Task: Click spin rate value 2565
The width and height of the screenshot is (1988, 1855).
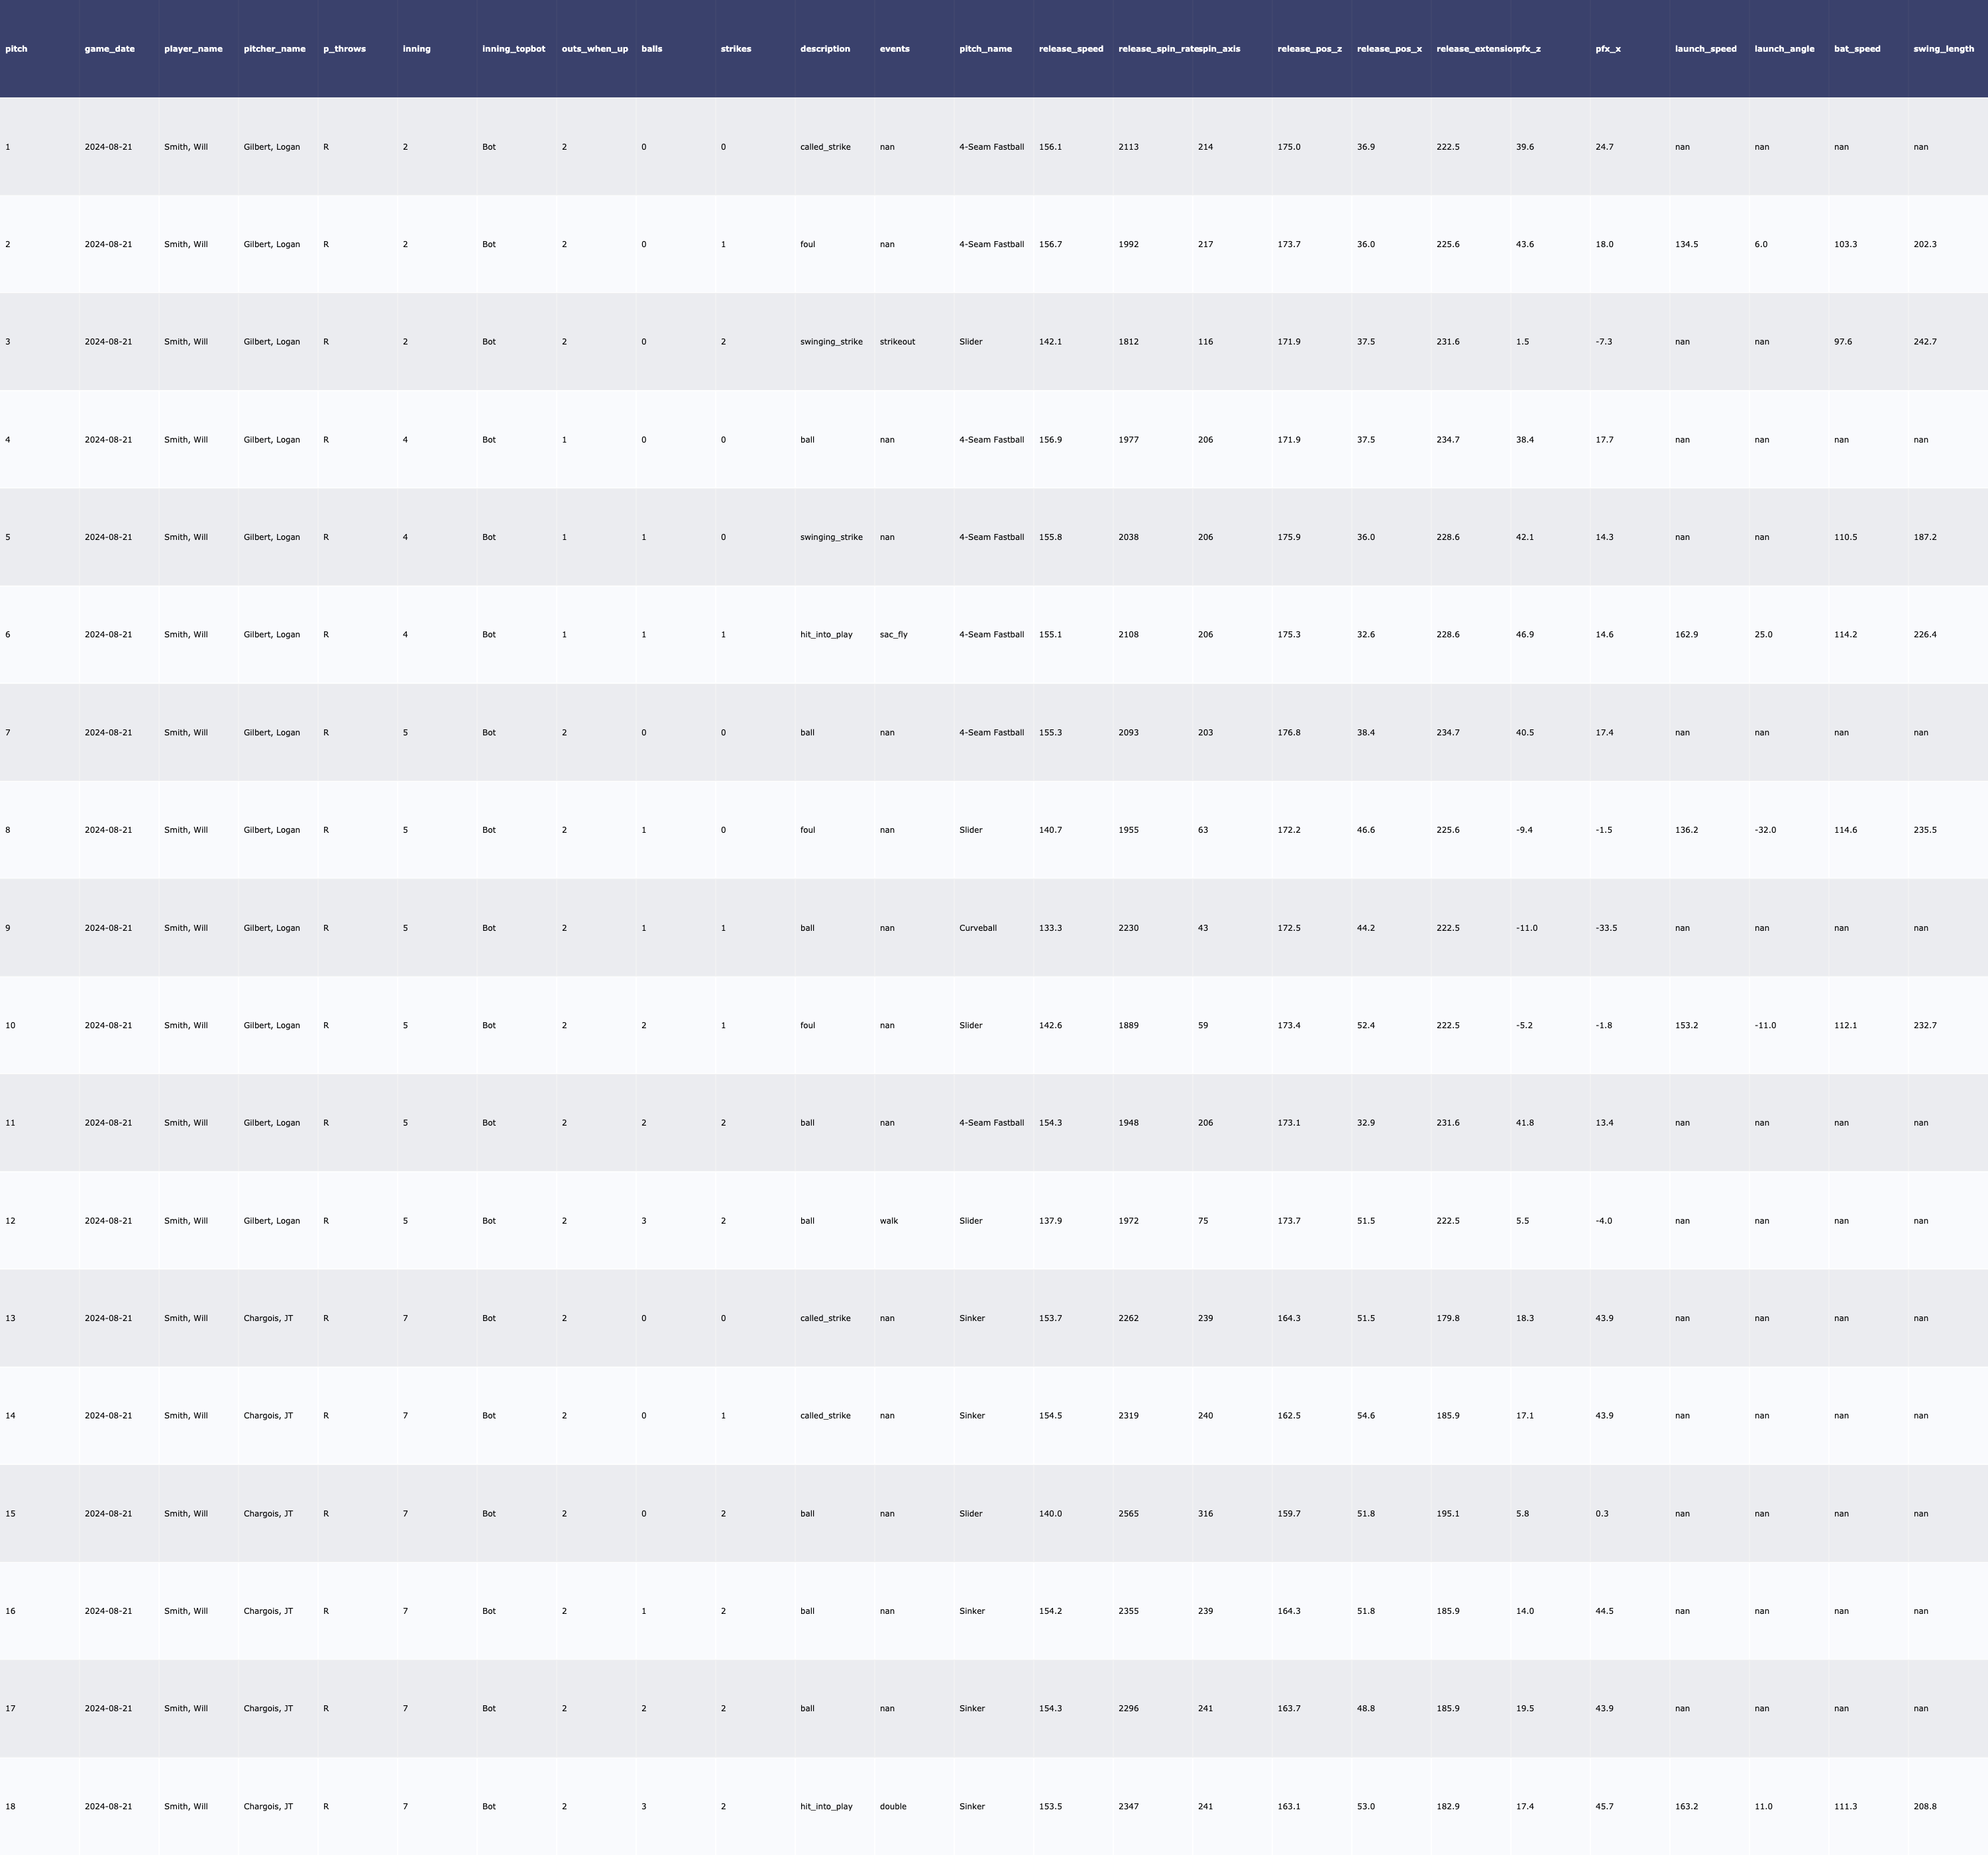Action: pyautogui.click(x=1128, y=1514)
